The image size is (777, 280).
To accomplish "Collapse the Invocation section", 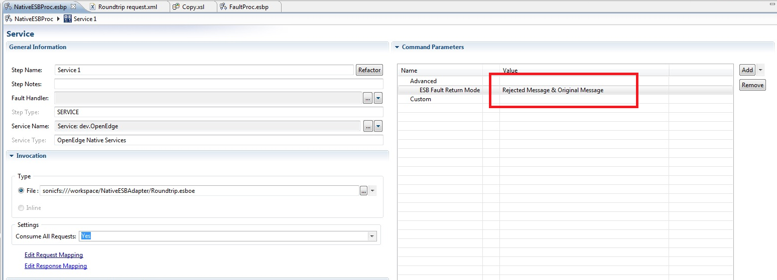I will click(12, 156).
